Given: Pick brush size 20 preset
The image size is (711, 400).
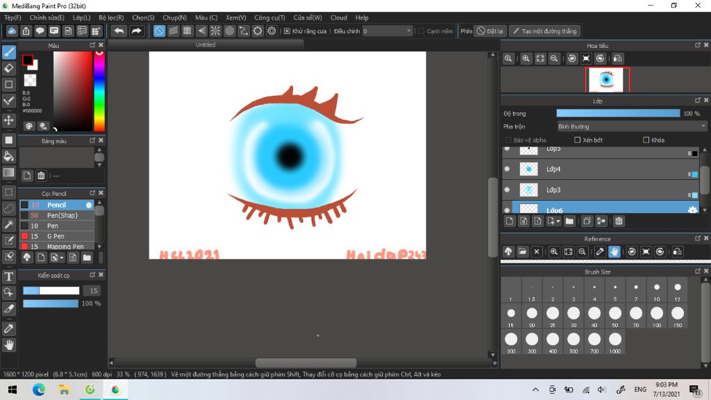Looking at the screenshot, I should click(532, 316).
